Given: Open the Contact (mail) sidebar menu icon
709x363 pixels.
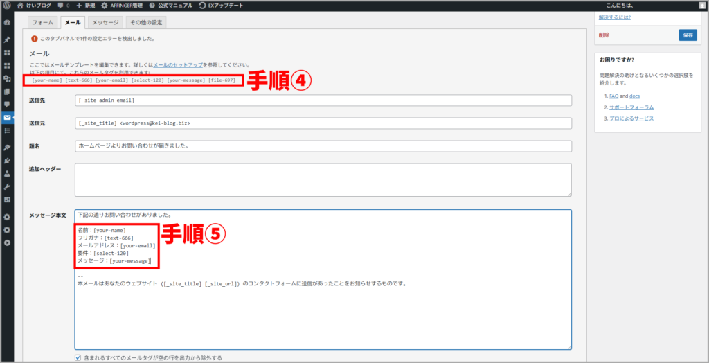Looking at the screenshot, I should (7, 117).
